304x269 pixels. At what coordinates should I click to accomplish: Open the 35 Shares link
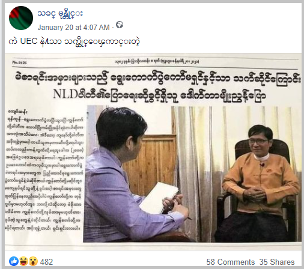277,262
